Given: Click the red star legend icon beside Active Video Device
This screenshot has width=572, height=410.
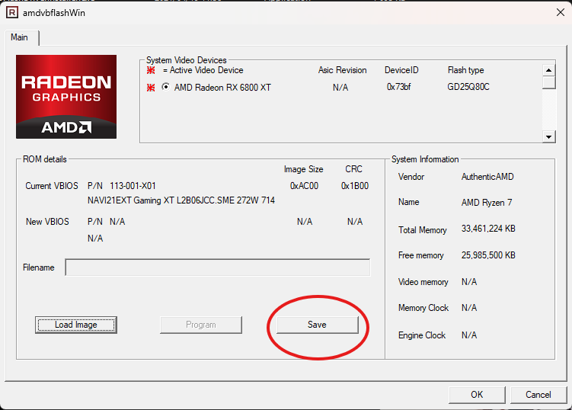Looking at the screenshot, I should click(151, 70).
